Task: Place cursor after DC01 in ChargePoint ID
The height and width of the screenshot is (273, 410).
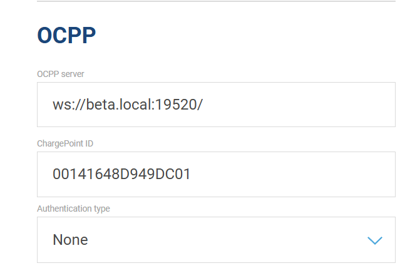Action: [191, 174]
